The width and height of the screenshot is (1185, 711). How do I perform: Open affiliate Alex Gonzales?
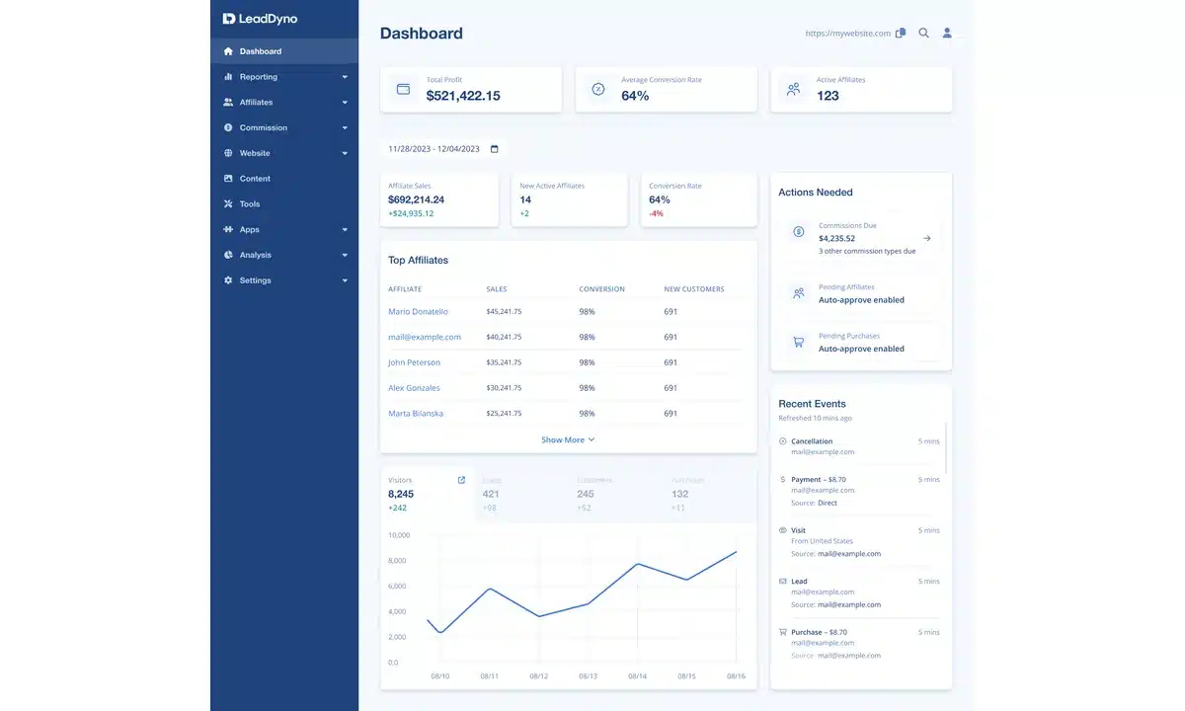[x=414, y=388]
